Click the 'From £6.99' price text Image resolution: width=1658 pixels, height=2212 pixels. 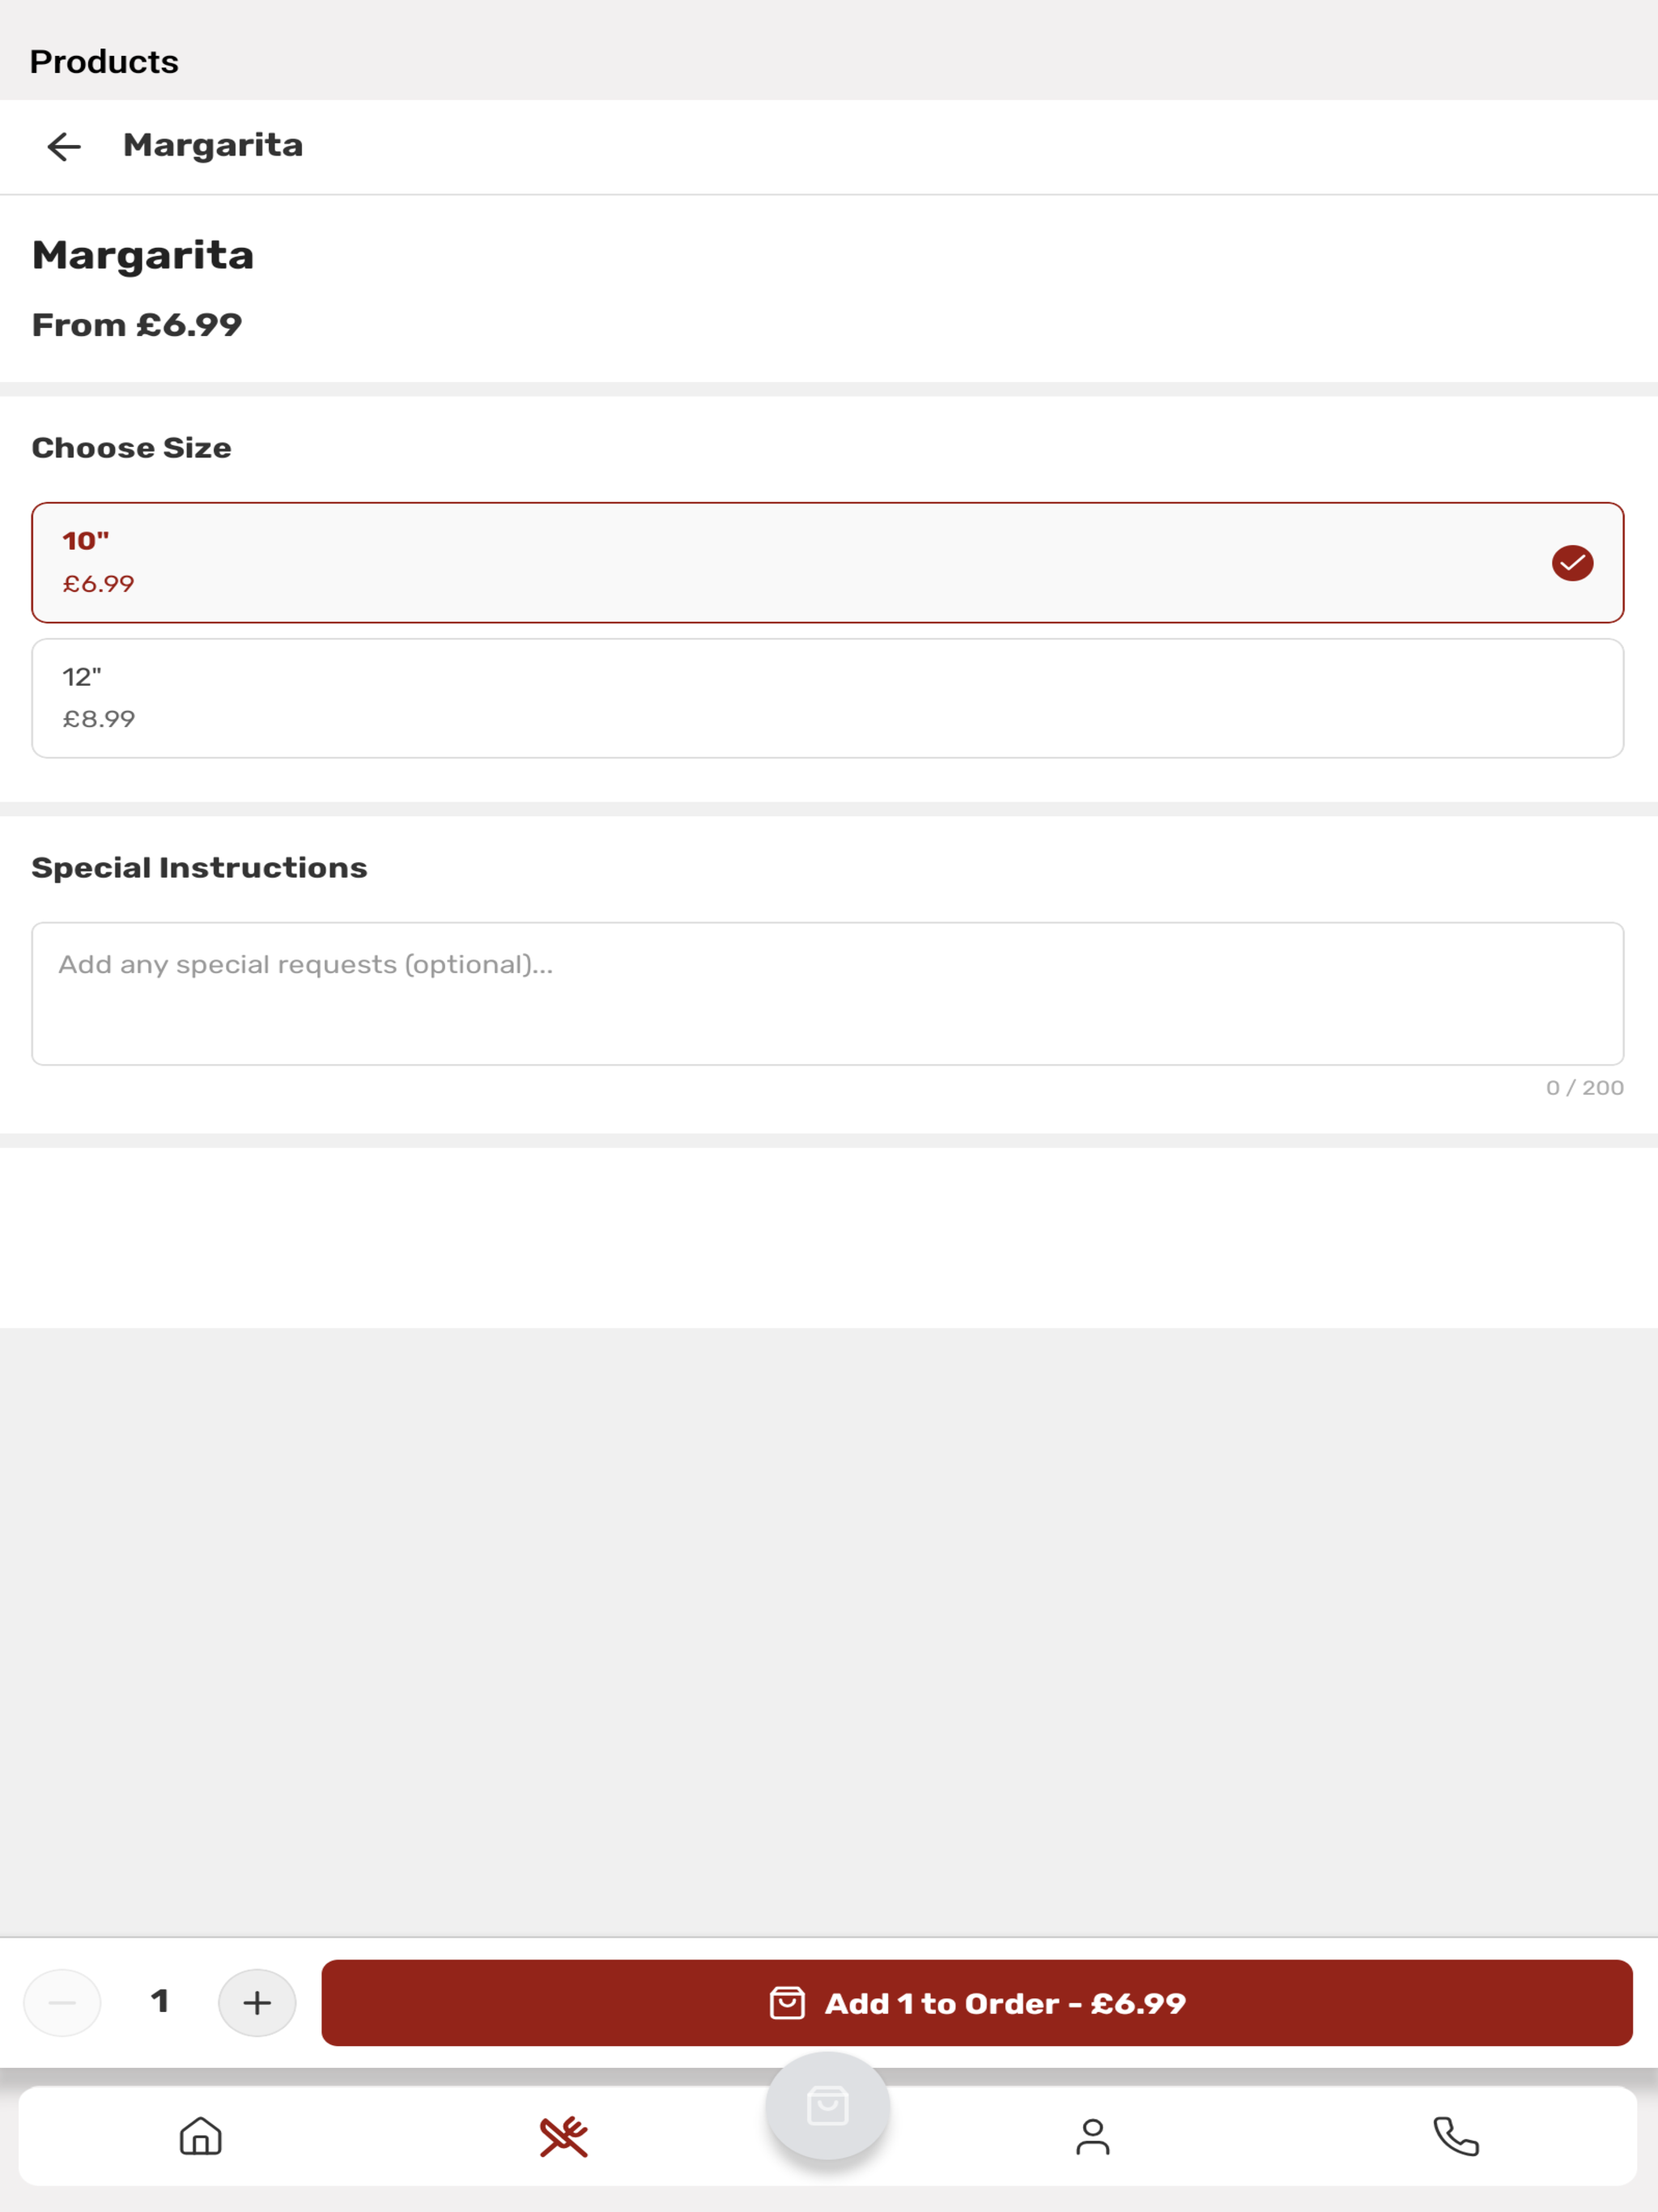[x=137, y=325]
